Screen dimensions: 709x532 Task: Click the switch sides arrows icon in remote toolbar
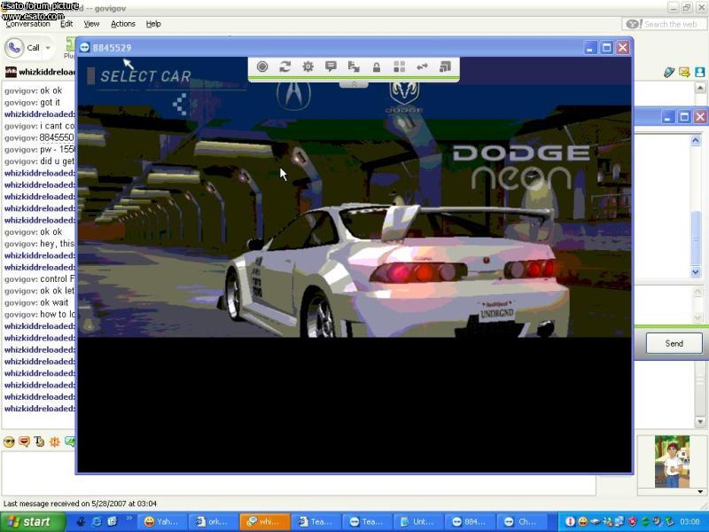click(423, 67)
